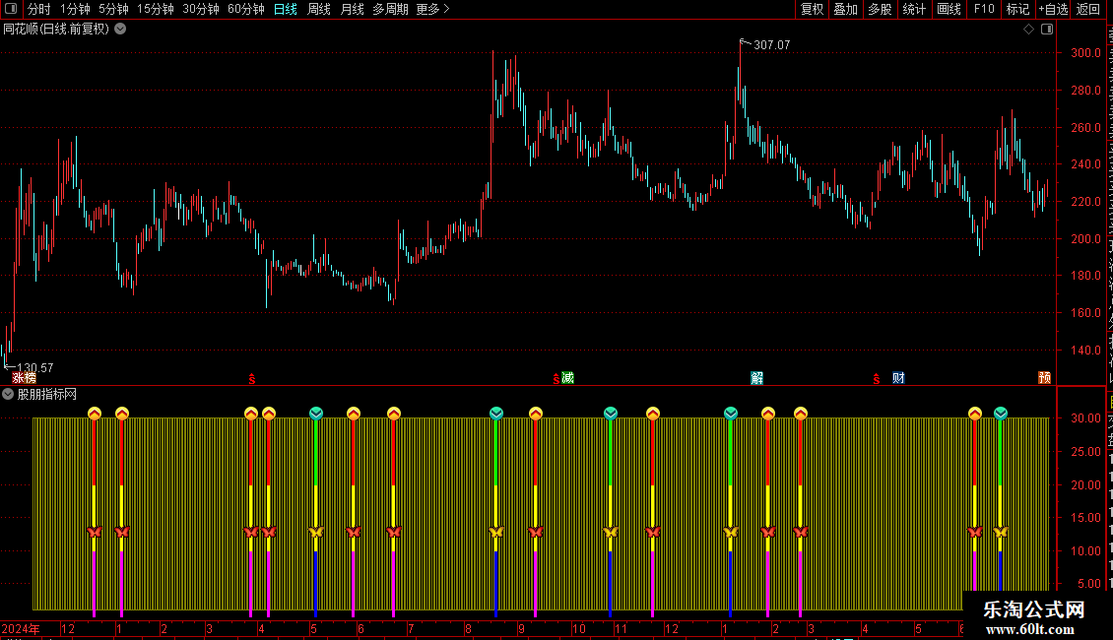This screenshot has width=1113, height=640.
Task: Click the 解 event marker icon
Action: tap(756, 377)
